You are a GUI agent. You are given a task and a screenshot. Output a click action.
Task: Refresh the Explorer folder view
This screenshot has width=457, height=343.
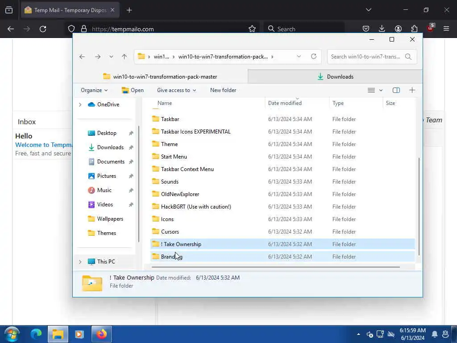pyautogui.click(x=314, y=56)
